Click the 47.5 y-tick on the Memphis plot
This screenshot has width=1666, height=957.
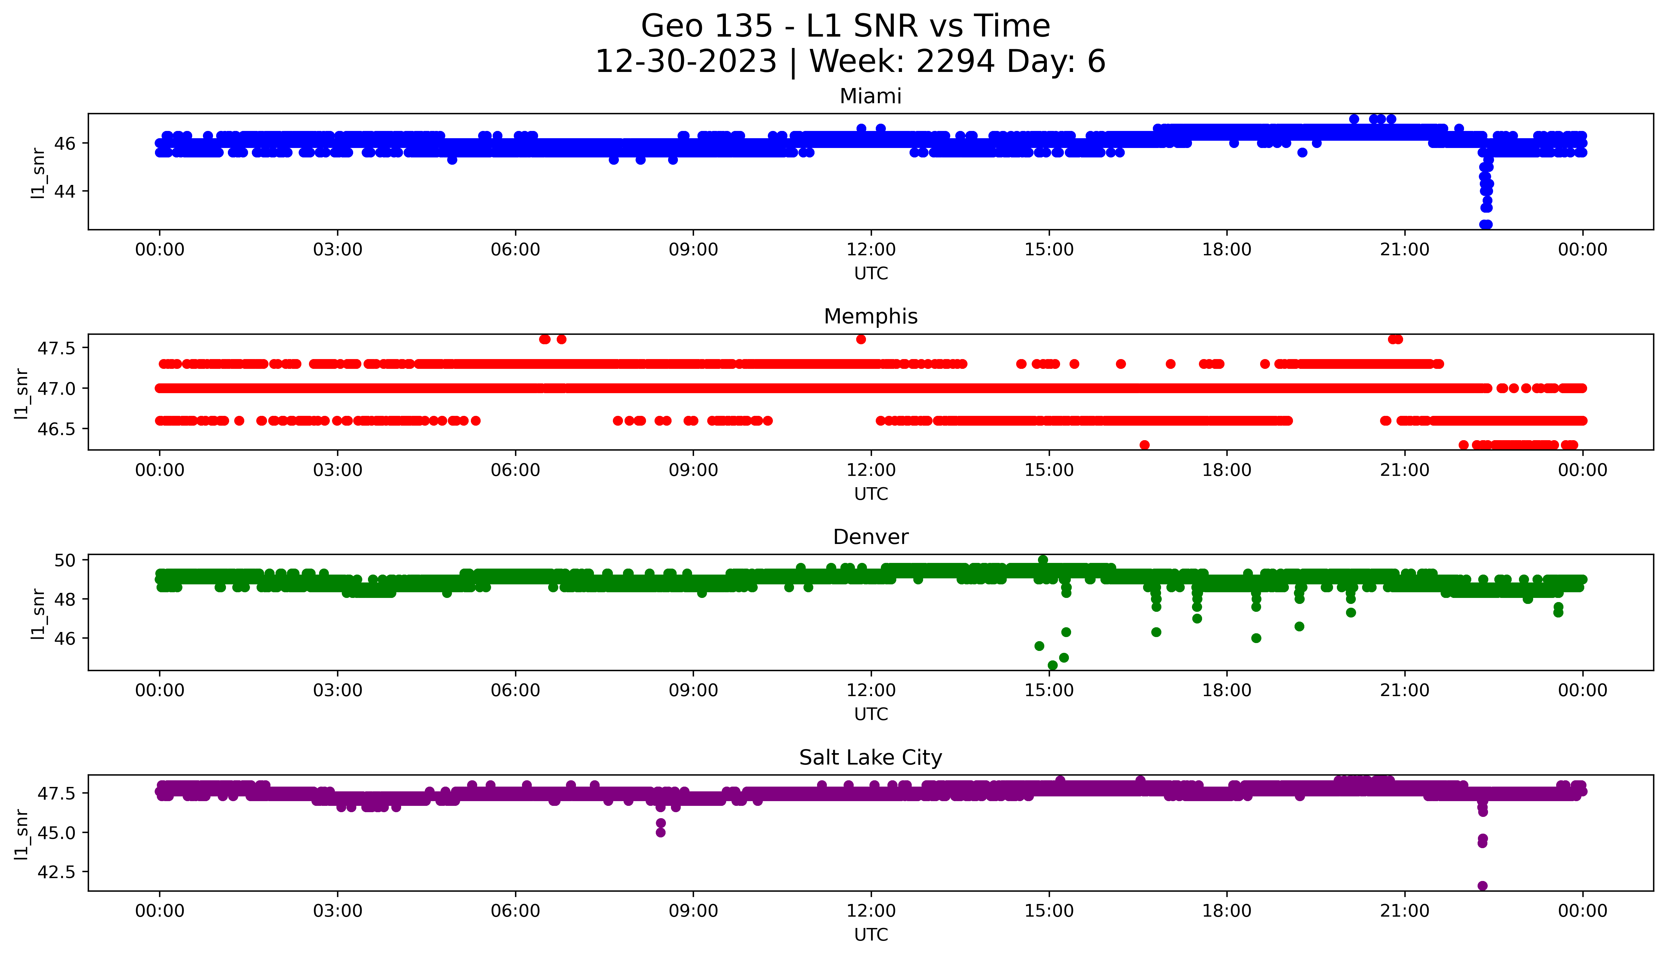[x=56, y=348]
